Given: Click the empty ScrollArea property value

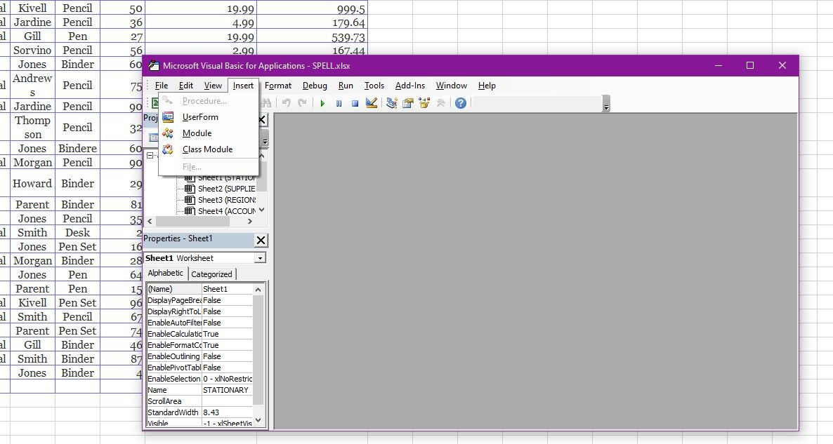Looking at the screenshot, I should (227, 401).
